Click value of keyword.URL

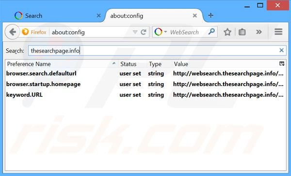pyautogui.click(x=228, y=95)
